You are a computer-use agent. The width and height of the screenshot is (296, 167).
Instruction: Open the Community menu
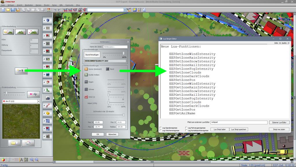point(69,5)
